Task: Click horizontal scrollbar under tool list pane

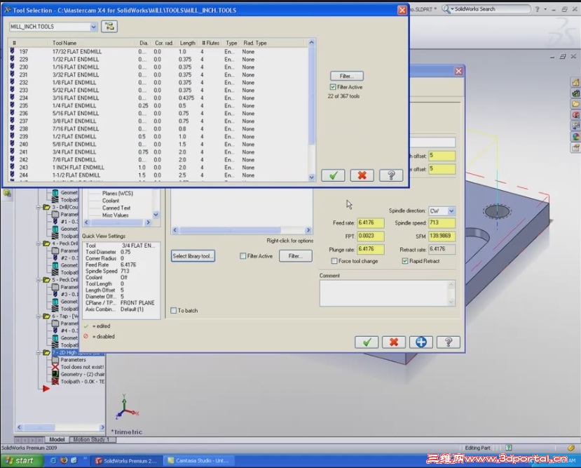Action: [x=242, y=230]
